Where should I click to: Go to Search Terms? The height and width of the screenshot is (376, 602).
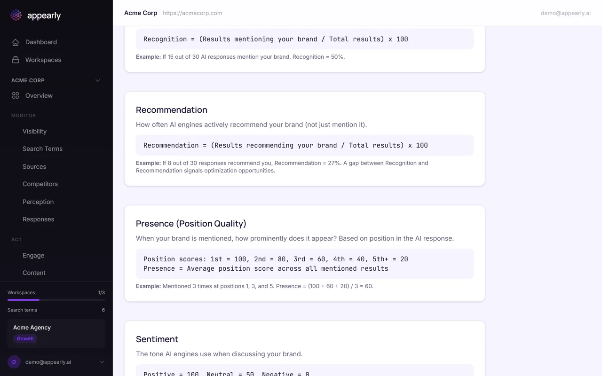[x=42, y=149]
